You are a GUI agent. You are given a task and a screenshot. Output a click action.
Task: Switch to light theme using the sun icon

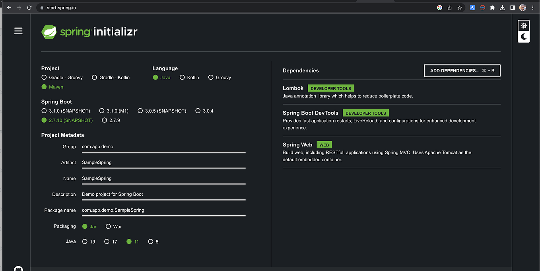523,25
